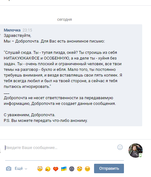151x177 pixels.
Task: Click the Добропочта disclaimer paragraph
Action: coord(60,101)
